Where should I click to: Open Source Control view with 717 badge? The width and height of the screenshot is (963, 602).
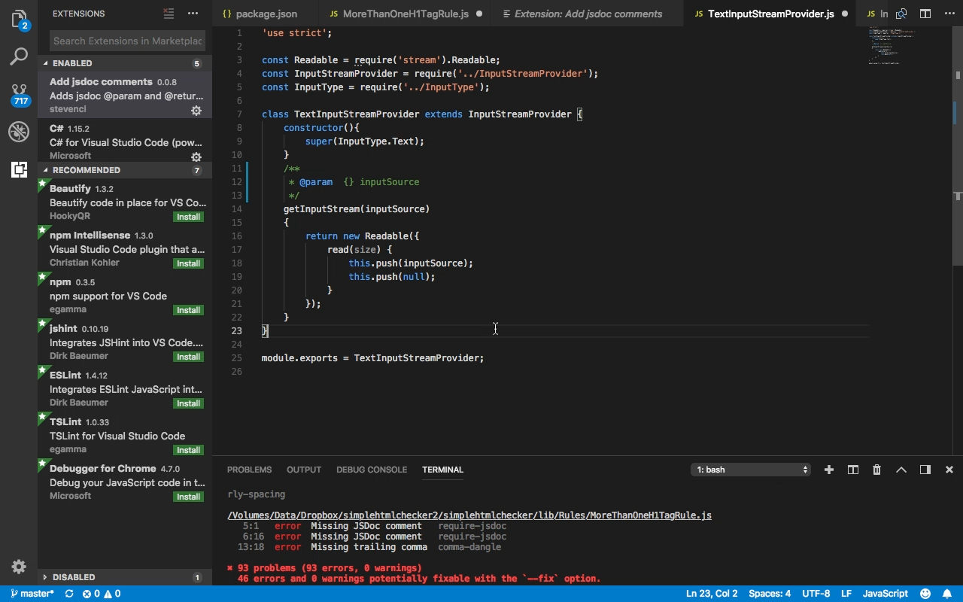19,94
